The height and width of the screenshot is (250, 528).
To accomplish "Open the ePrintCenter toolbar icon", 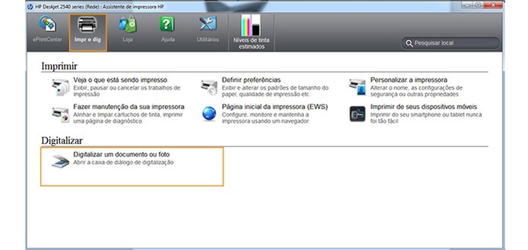I will pyautogui.click(x=47, y=24).
